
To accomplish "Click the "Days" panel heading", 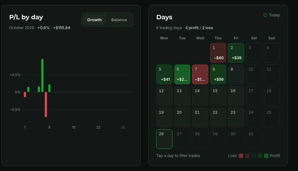I will 164,17.
